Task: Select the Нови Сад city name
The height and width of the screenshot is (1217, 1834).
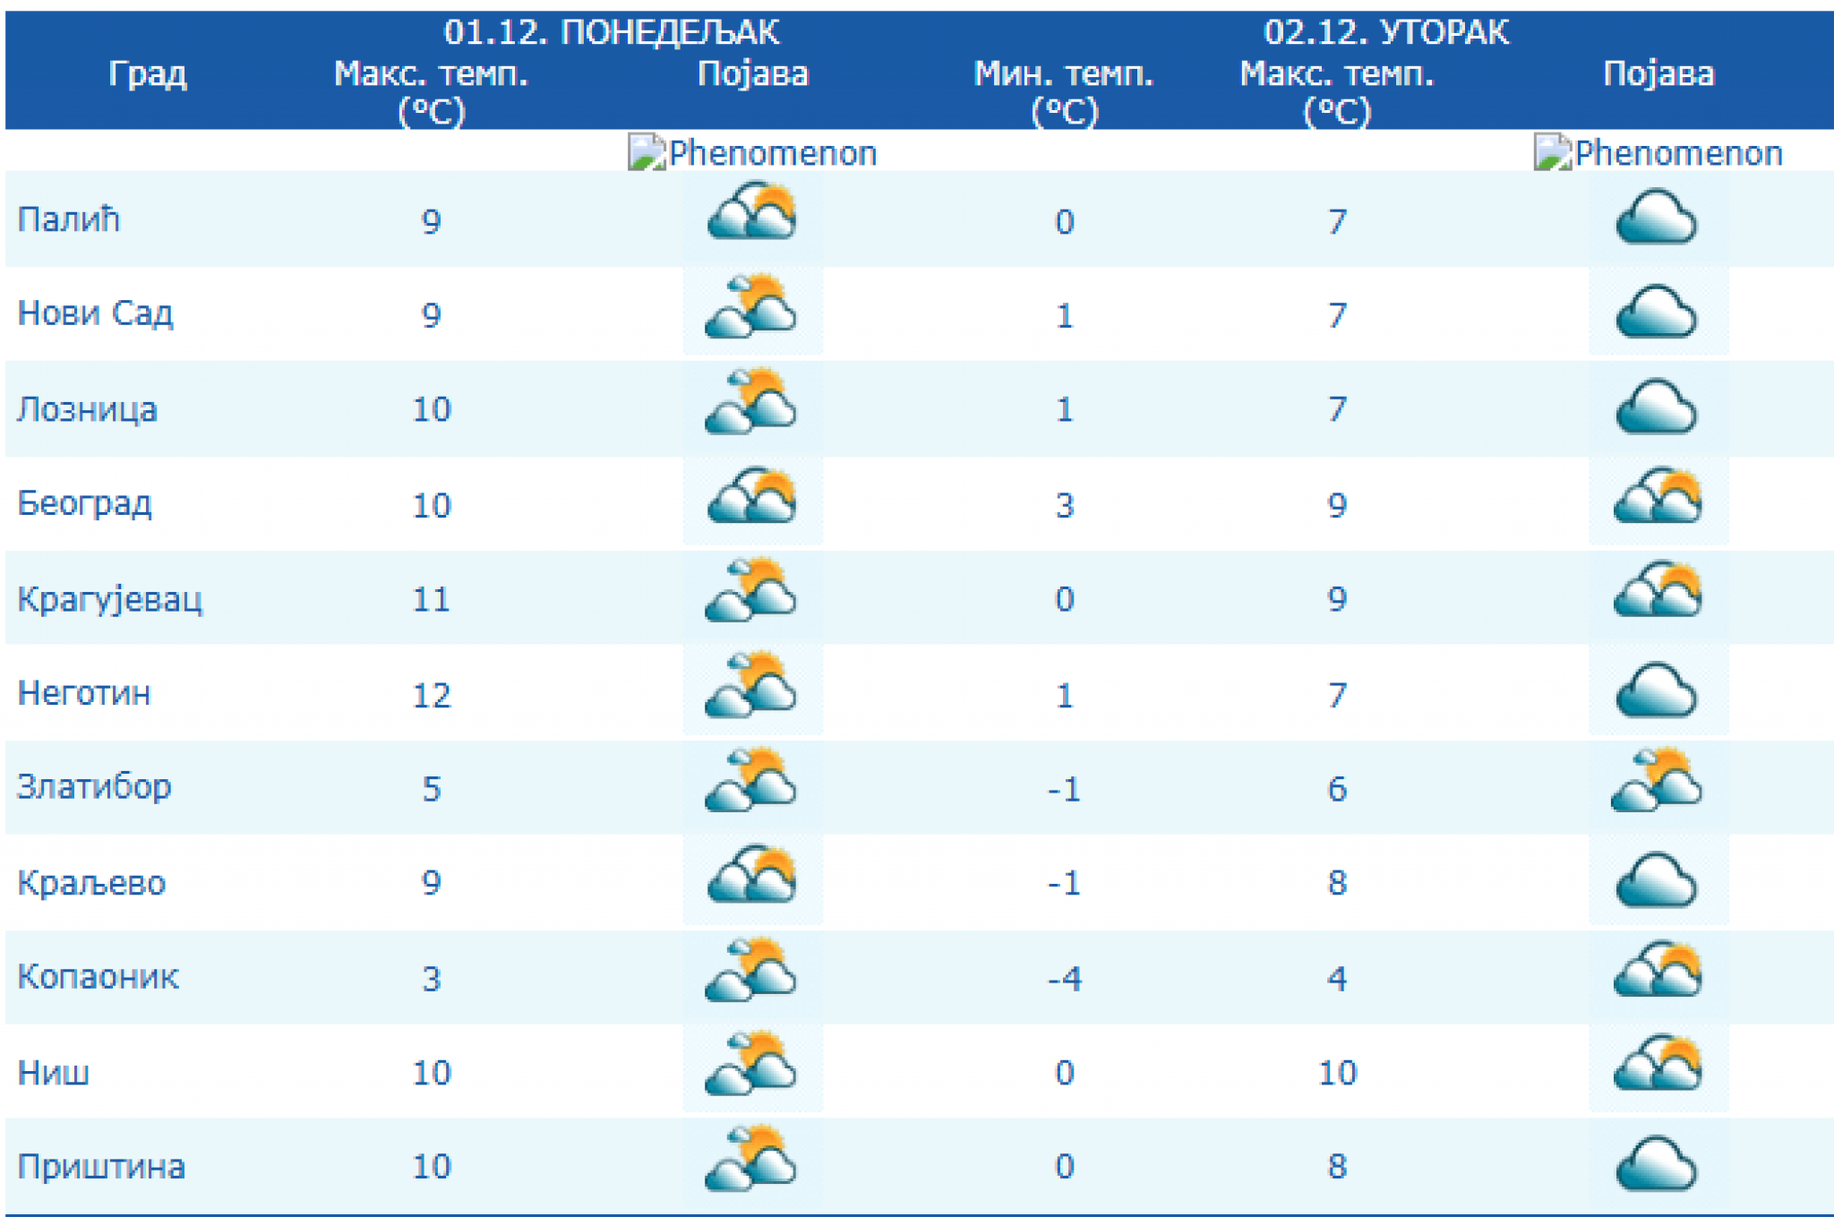Action: point(96,313)
